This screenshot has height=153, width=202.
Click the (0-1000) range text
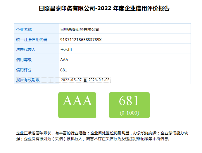pyautogui.click(x=130, y=113)
